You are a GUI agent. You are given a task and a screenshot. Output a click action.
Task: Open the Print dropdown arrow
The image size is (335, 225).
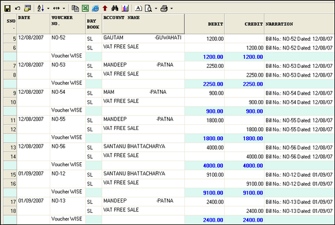[x=172, y=9]
